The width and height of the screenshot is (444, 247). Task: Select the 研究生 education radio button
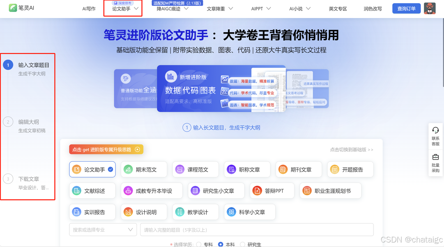(242, 245)
